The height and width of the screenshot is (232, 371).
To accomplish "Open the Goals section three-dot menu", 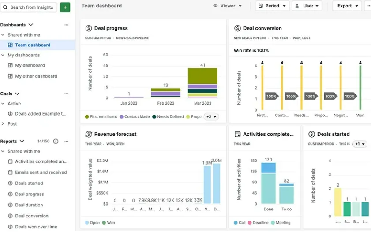I will [x=67, y=94].
